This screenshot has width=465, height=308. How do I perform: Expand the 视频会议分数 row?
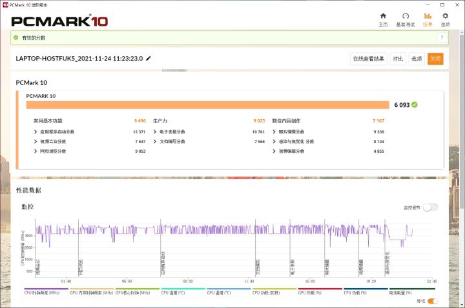[x=36, y=141]
